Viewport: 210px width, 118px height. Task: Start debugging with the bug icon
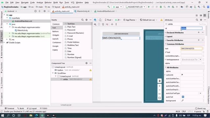(x=161, y=7)
